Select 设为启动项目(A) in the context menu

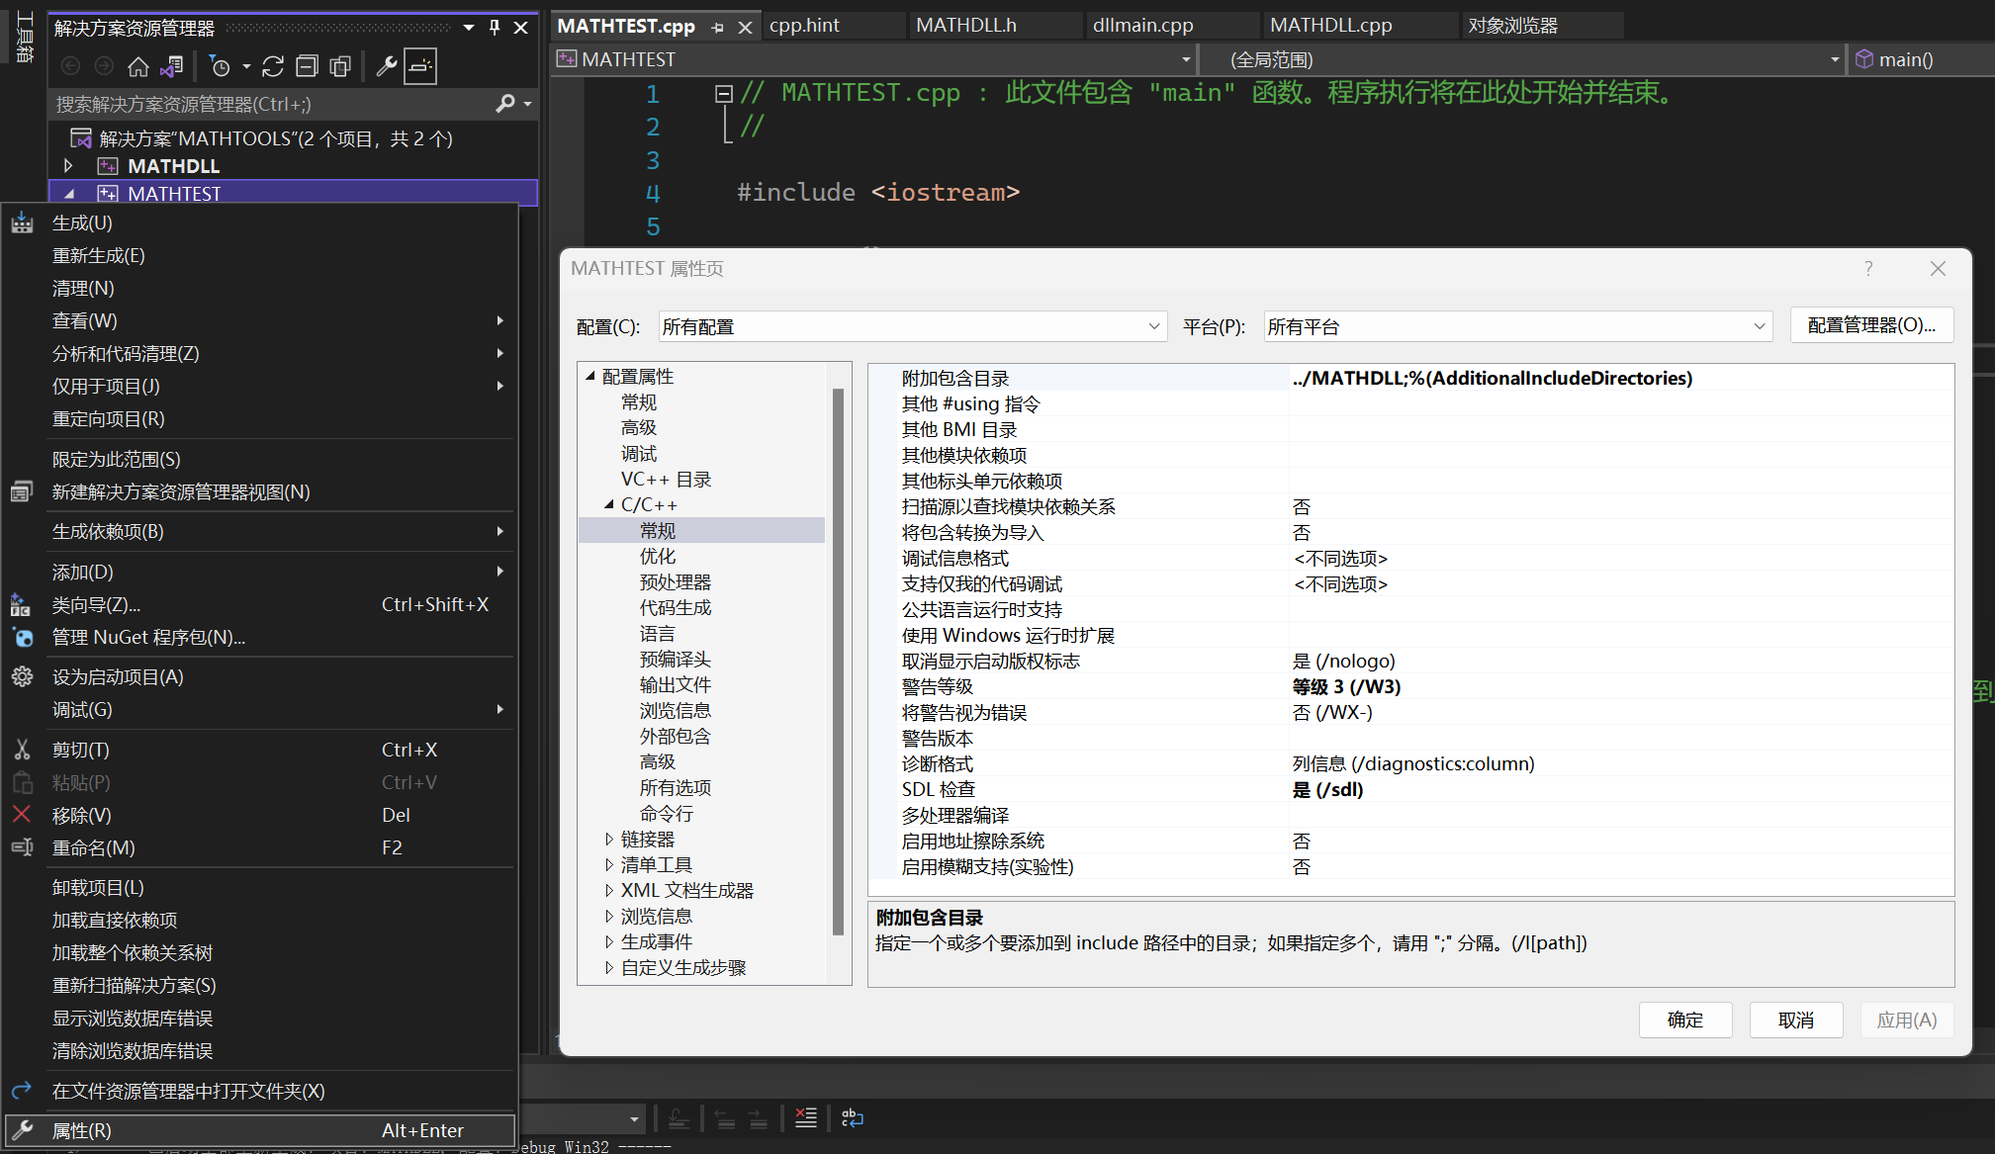(118, 676)
